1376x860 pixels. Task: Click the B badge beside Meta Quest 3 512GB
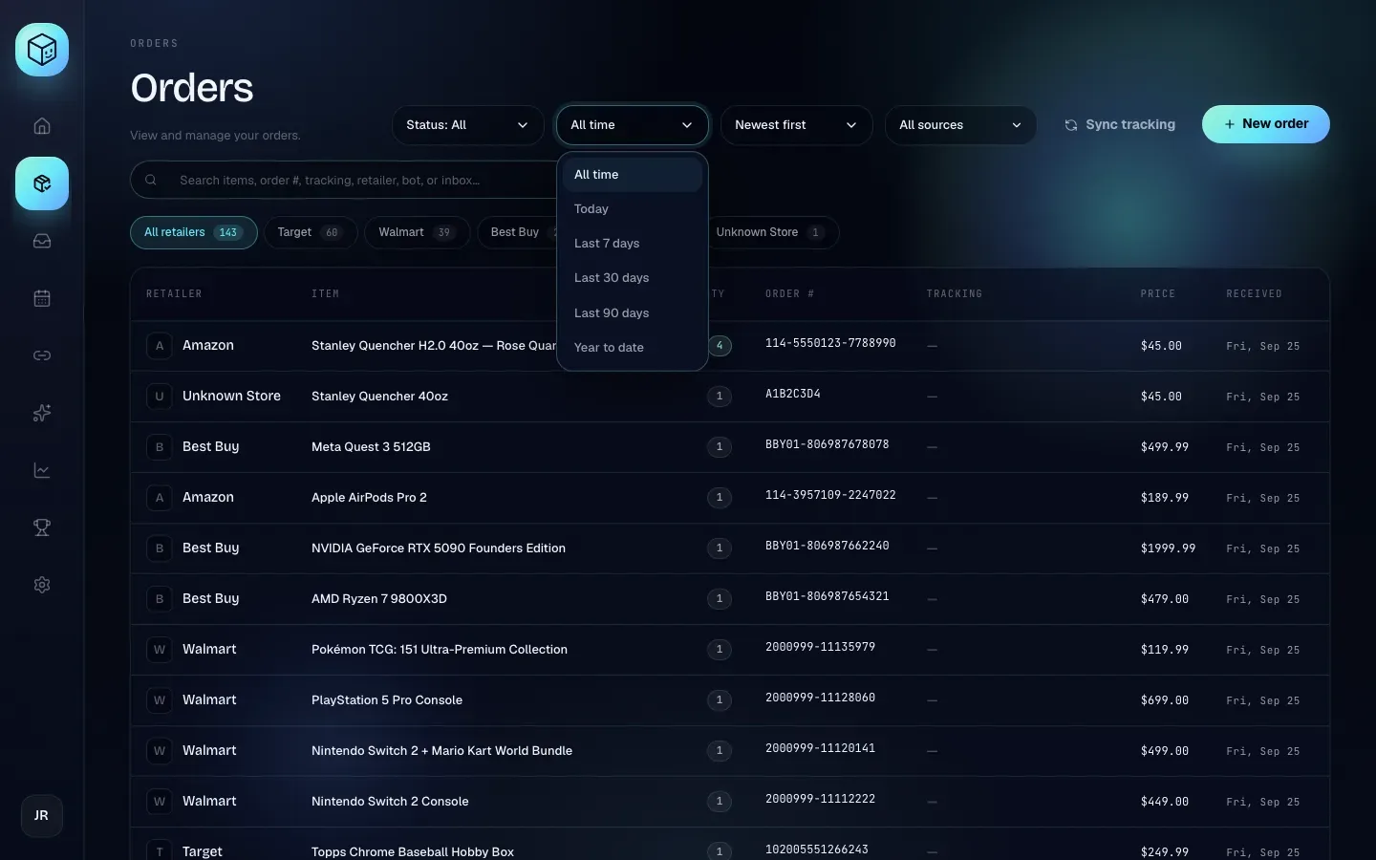(x=160, y=447)
